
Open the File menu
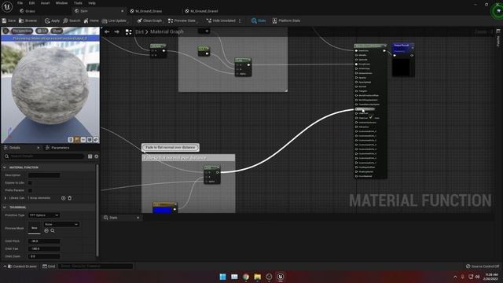tap(20, 3)
